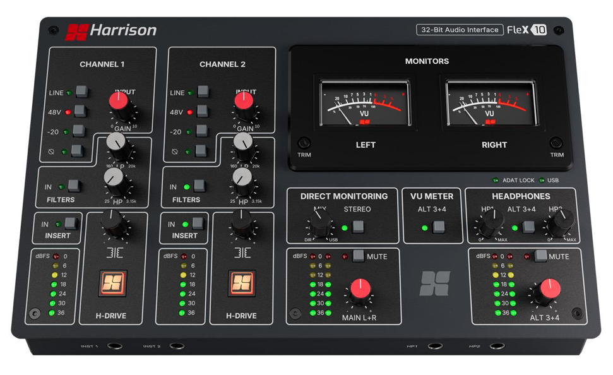The height and width of the screenshot is (375, 613).
Task: Click the LEFT VU meter
Action: tap(365, 104)
